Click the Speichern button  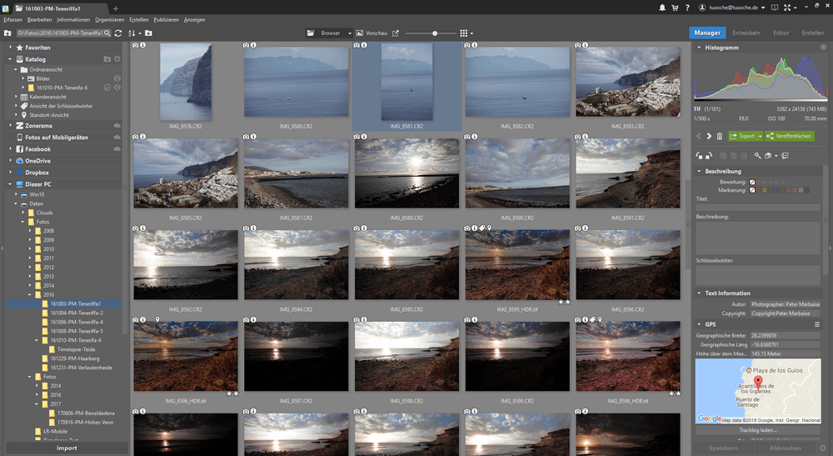(x=723, y=448)
